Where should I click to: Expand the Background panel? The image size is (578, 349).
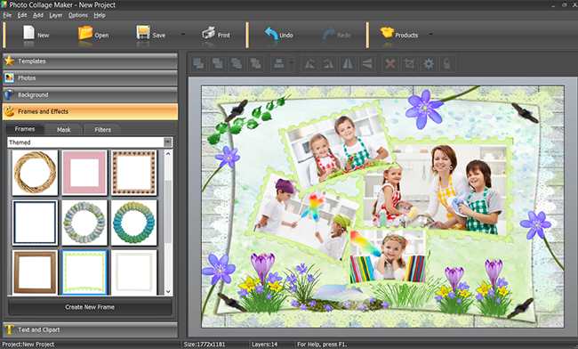click(91, 94)
